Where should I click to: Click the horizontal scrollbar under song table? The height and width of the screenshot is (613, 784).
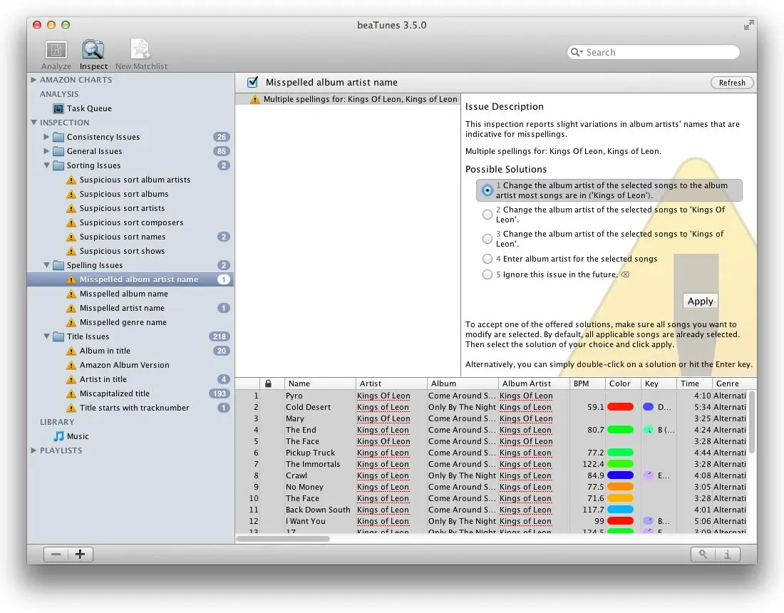tap(282, 539)
